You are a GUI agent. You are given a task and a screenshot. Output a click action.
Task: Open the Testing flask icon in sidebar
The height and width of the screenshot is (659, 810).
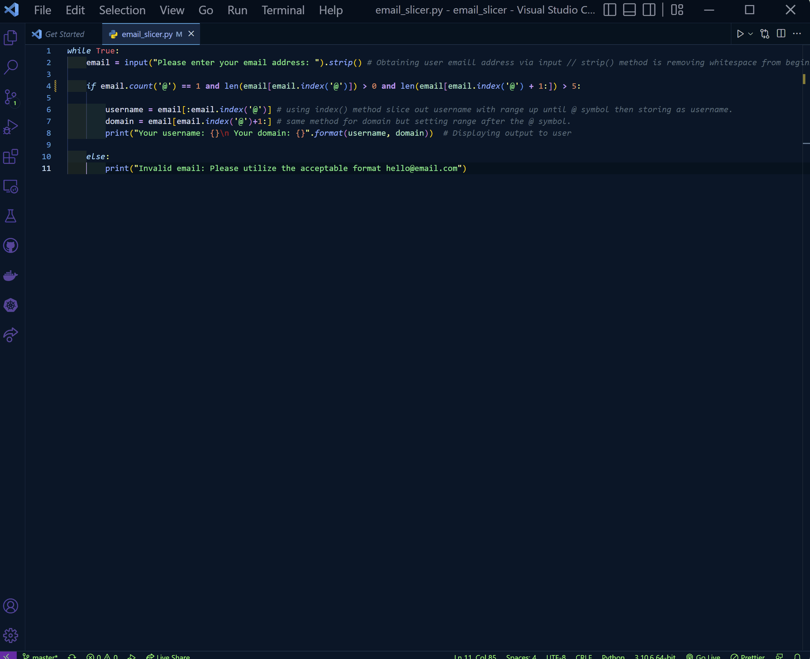tap(11, 216)
